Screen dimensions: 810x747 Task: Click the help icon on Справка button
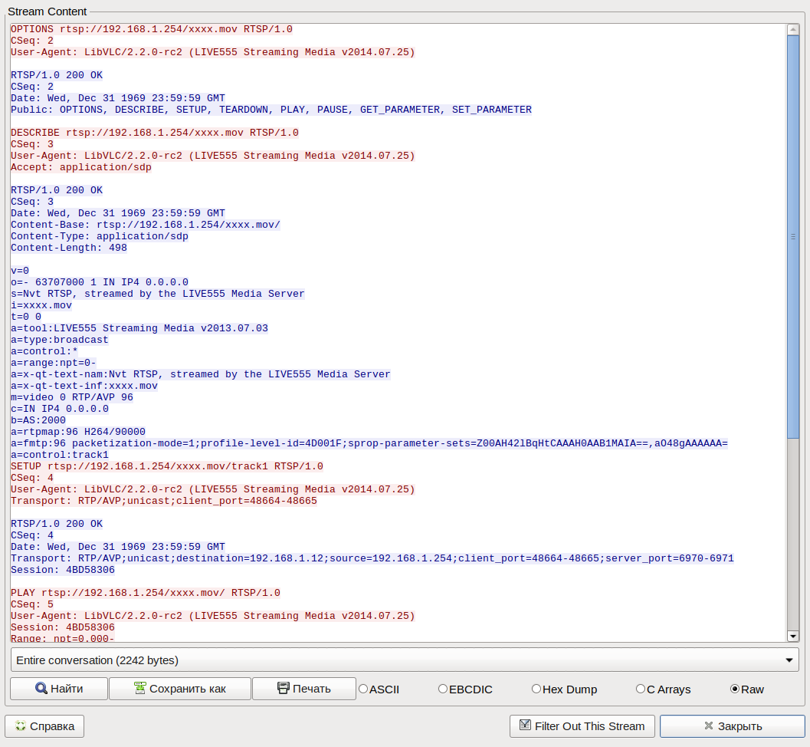pyautogui.click(x=21, y=726)
